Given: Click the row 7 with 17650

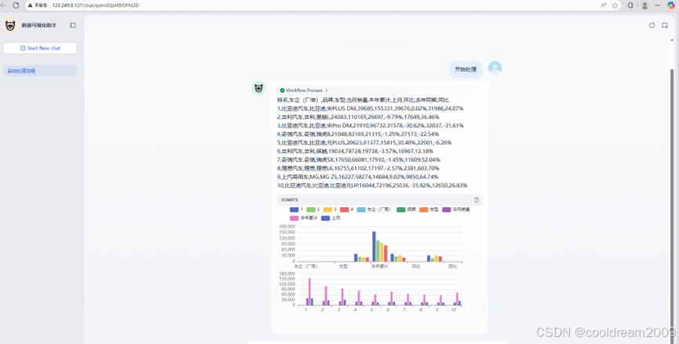Looking at the screenshot, I should (359, 160).
